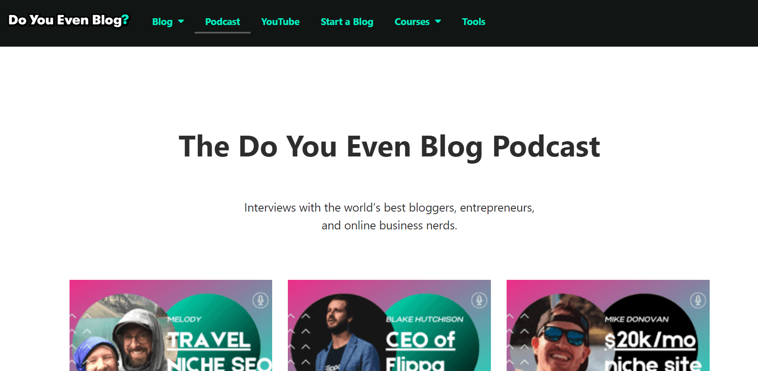Open the Tools page

(x=474, y=22)
